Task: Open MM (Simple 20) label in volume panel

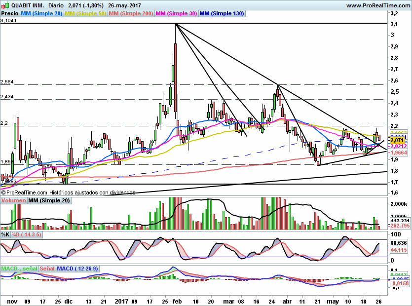Action: coord(49,200)
